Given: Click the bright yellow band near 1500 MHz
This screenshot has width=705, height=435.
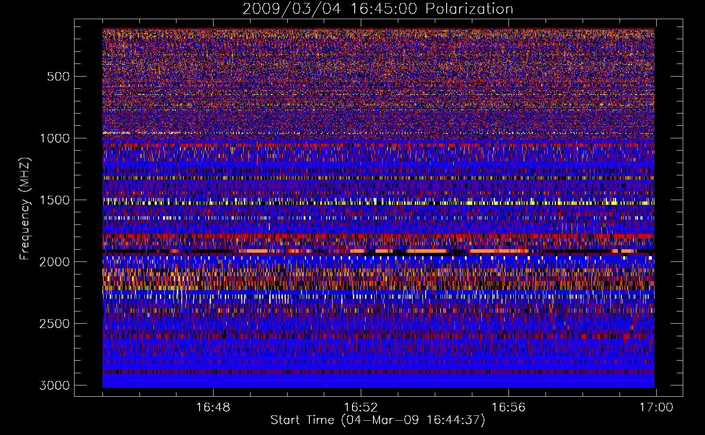Looking at the screenshot, I should click(x=378, y=203).
